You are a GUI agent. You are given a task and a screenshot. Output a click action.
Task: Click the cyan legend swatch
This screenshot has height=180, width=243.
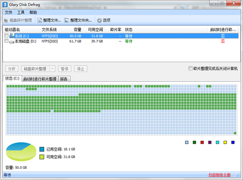218,142
